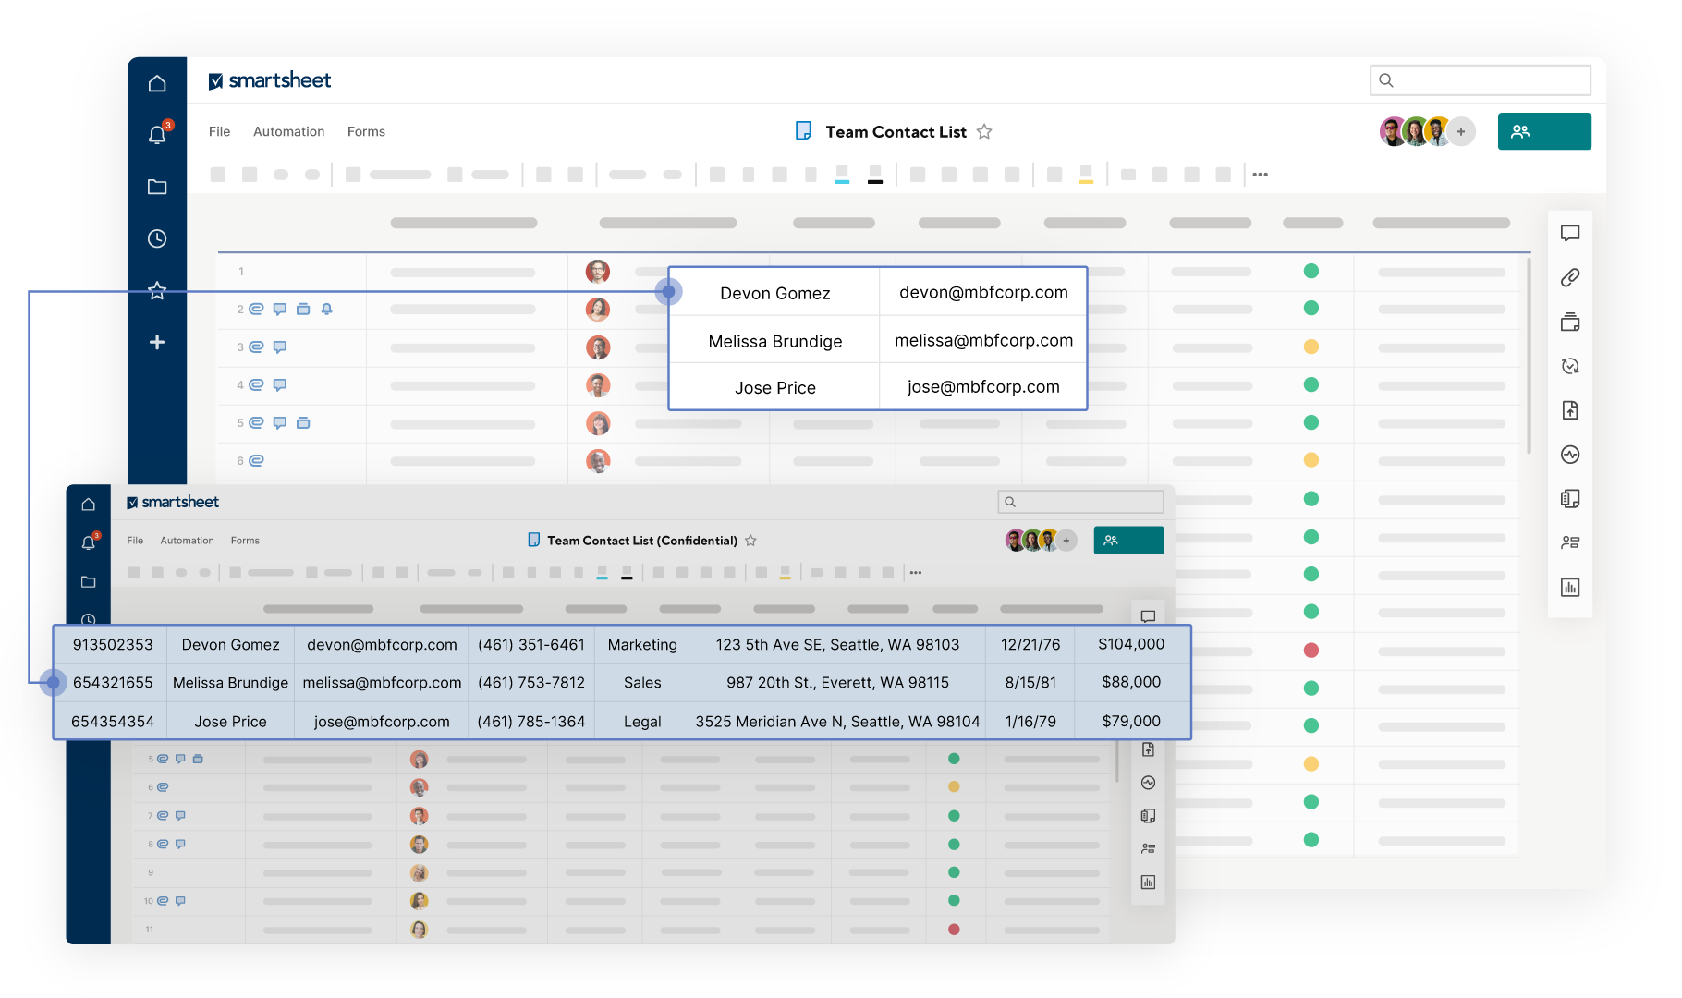Viewport: 1682px width, 998px height.
Task: Open the Browse folder icon
Action: [157, 187]
